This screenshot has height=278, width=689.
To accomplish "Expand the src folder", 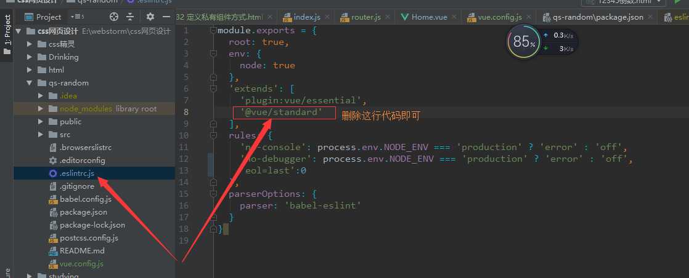I will 41,135.
